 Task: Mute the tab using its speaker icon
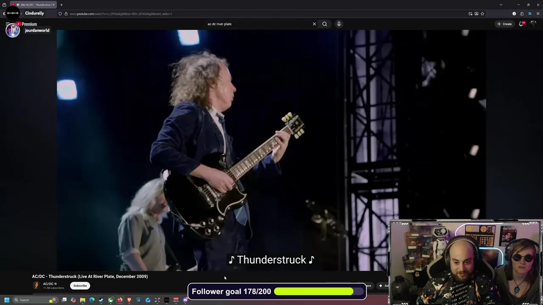click(17, 5)
